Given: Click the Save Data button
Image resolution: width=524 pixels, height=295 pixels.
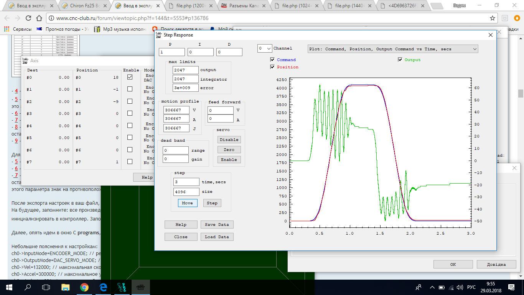Looking at the screenshot, I should 217,225.
